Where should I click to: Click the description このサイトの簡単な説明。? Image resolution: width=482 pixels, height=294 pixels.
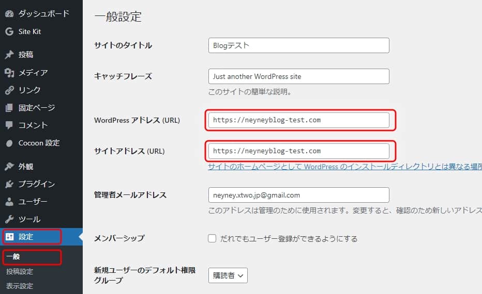click(250, 92)
